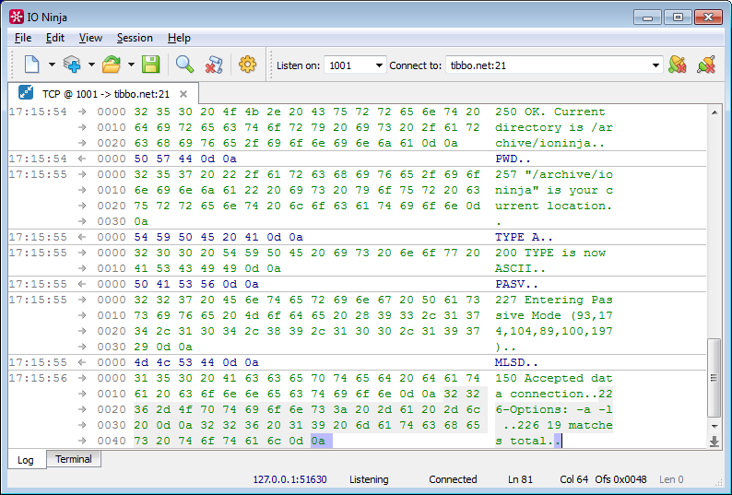The height and width of the screenshot is (495, 732).
Task: Click the Listening status indicator
Action: click(x=369, y=479)
